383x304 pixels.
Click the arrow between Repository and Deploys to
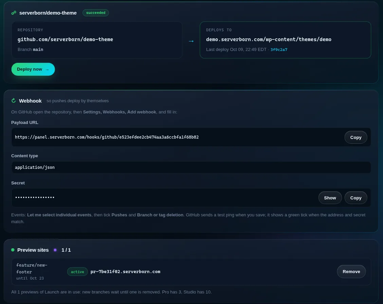[191, 41]
